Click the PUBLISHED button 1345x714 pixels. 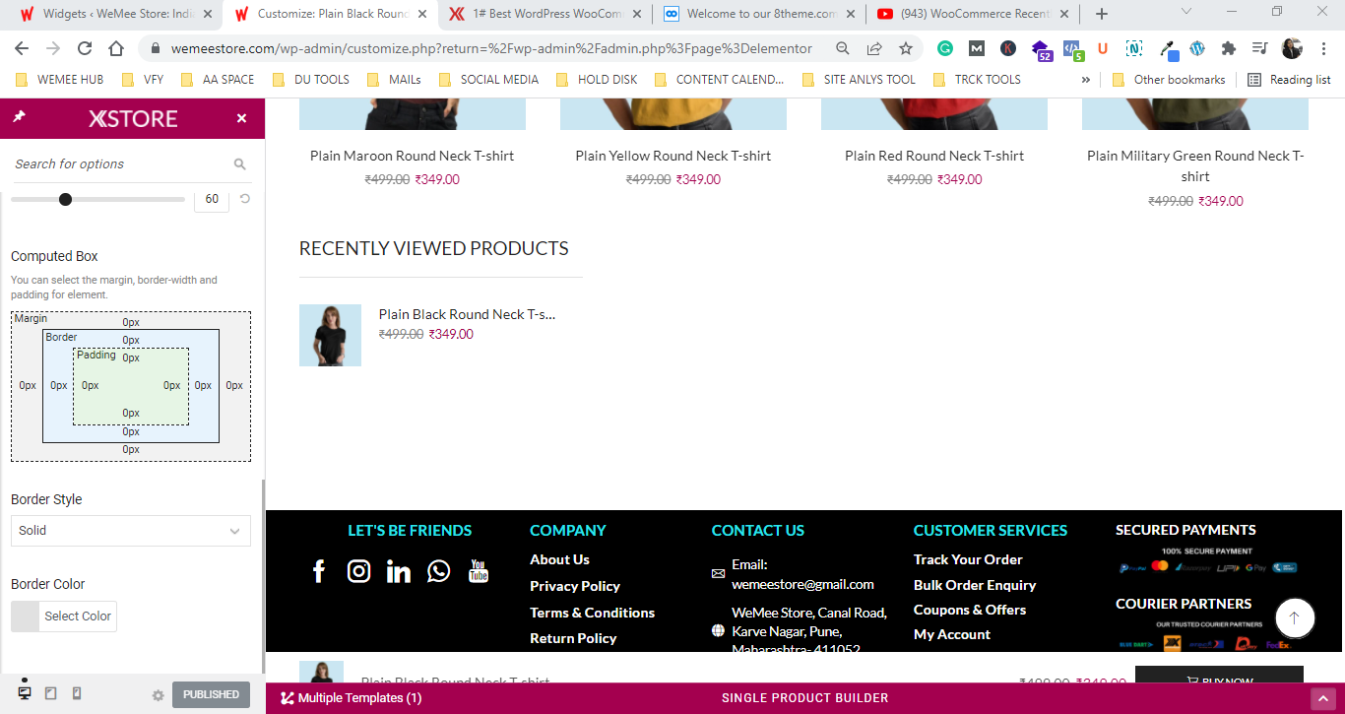(211, 694)
